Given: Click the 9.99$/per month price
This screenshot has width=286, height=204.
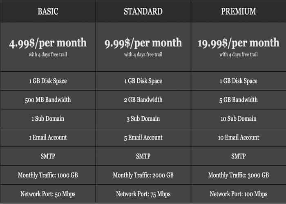Looking at the screenshot, I should (x=143, y=42).
